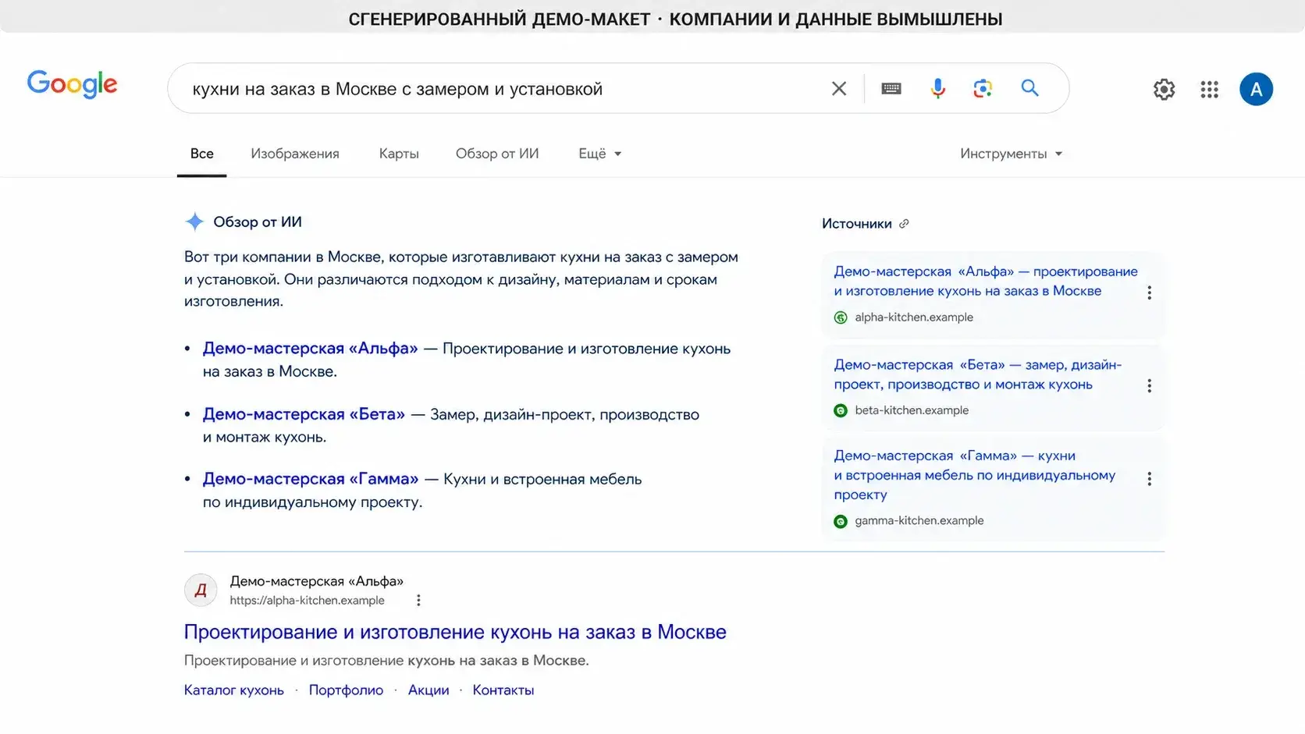Viewport: 1305px width, 734px height.
Task: Click the AI overview sparkle icon
Action: point(194,222)
